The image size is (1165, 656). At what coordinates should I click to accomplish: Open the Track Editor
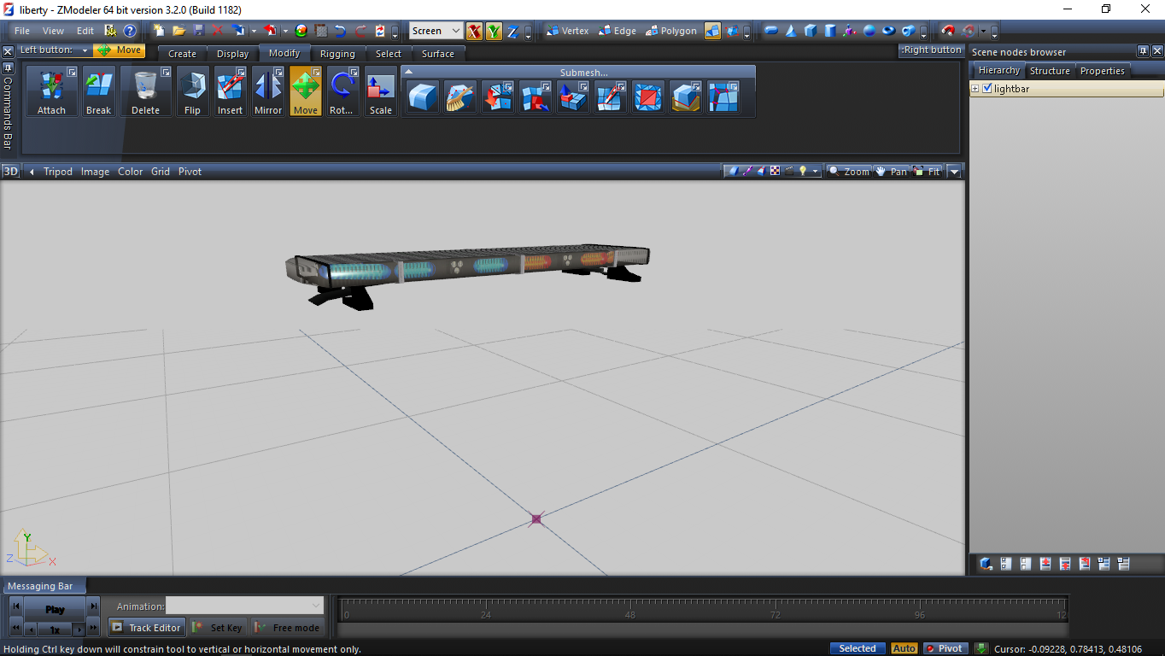coord(146,628)
